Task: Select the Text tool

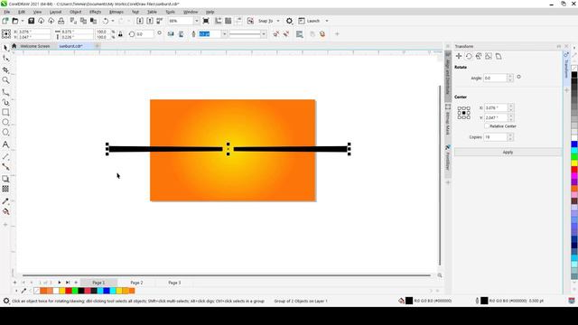Action: click(x=5, y=144)
